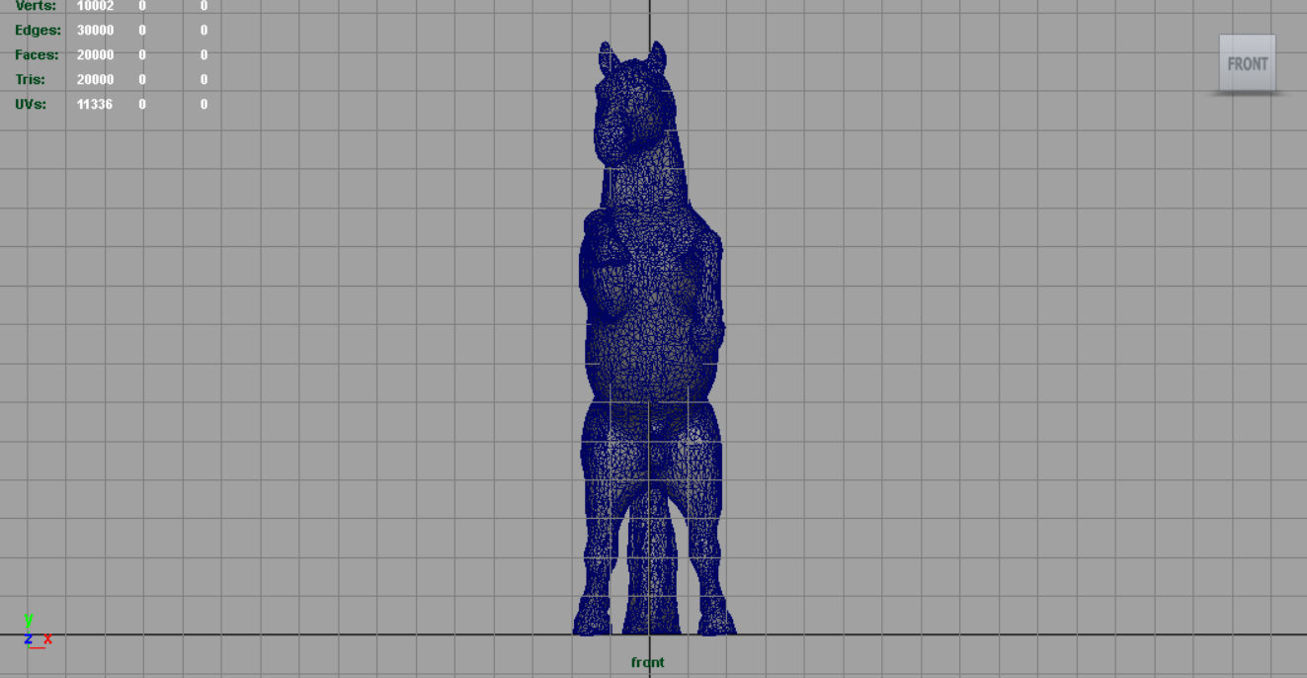
Task: Click the vertex count value 10002
Action: point(95,6)
